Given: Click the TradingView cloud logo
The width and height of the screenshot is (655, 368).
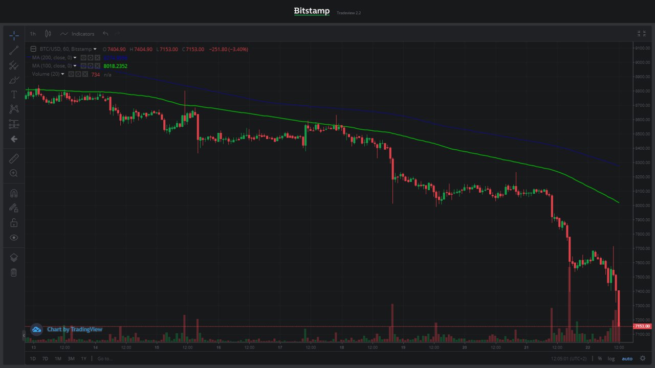Looking at the screenshot, I should (x=36, y=330).
